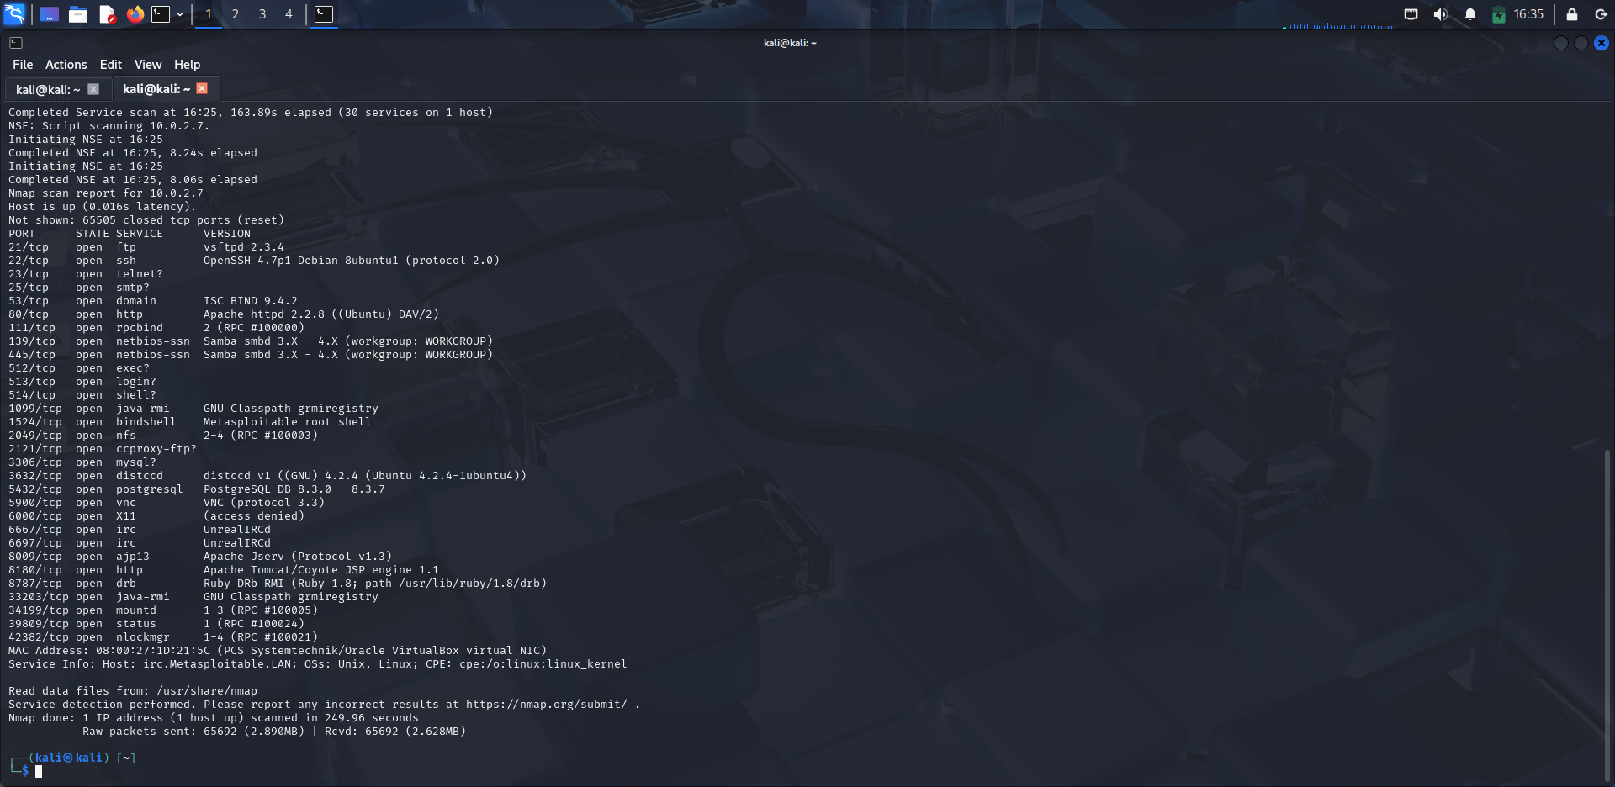Open the Kali applications menu icon
This screenshot has height=787, width=1615.
pyautogui.click(x=14, y=14)
